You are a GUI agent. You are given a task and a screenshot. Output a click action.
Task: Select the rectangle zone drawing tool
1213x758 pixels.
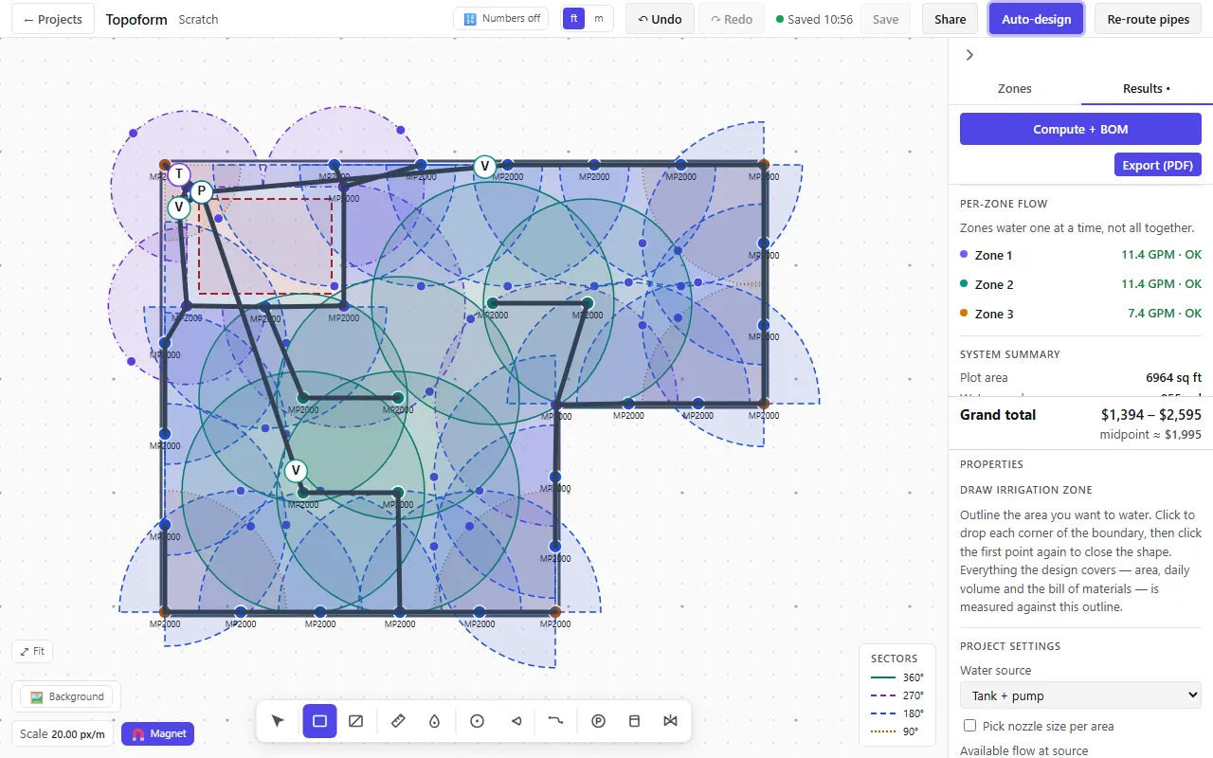tap(319, 721)
